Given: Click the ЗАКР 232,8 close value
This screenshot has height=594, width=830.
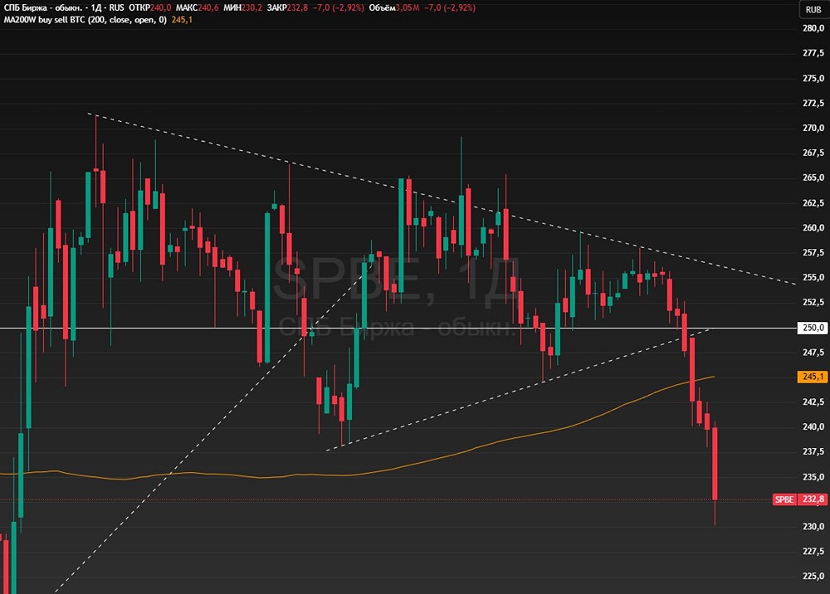Looking at the screenshot, I should (287, 8).
